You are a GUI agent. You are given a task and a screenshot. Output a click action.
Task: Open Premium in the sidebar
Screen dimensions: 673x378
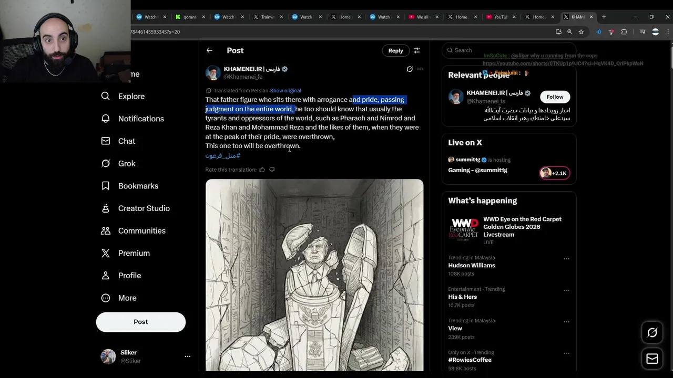126,253
